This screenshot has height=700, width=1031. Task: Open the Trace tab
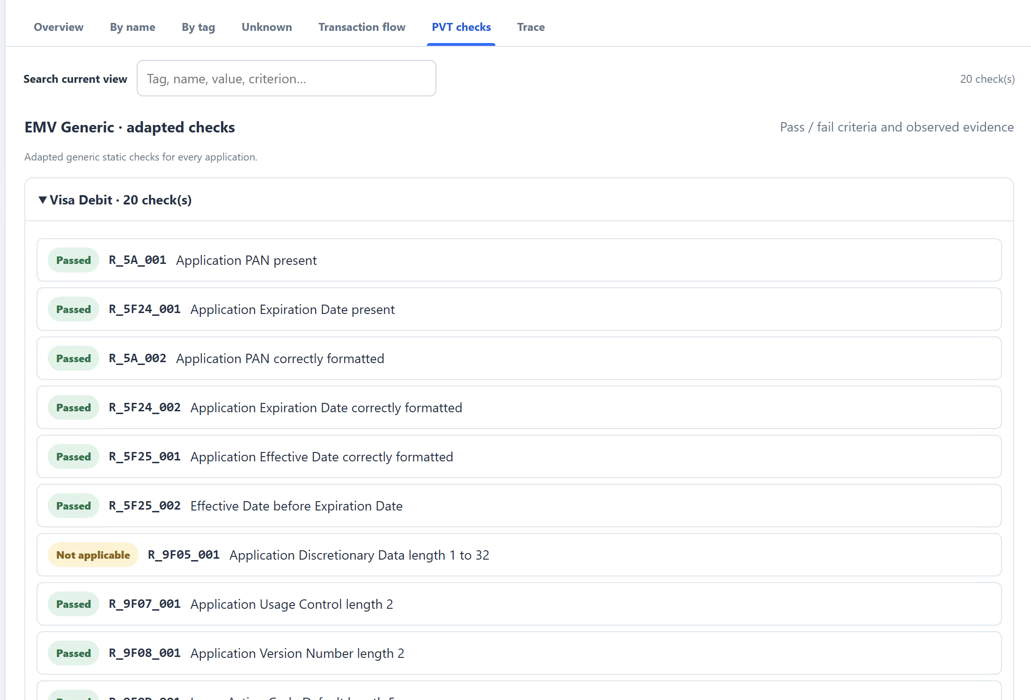coord(531,27)
